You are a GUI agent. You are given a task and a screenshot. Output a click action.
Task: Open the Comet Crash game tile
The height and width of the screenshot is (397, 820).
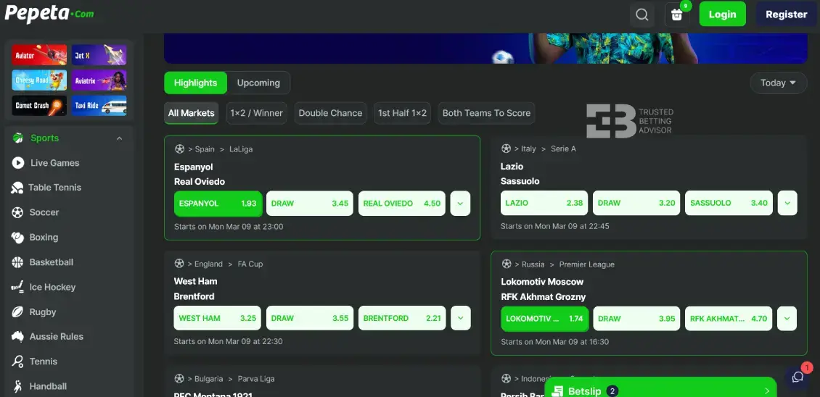click(39, 106)
